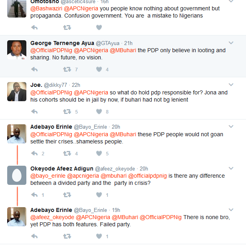This screenshot has width=246, height=245.
Task: Retweet Adebayo Erinle's 'shameless people' tweet
Action: click(67, 153)
